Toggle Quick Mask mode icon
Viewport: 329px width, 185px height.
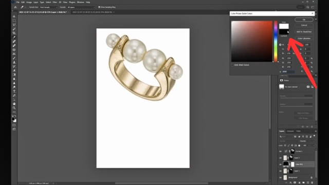[14, 125]
